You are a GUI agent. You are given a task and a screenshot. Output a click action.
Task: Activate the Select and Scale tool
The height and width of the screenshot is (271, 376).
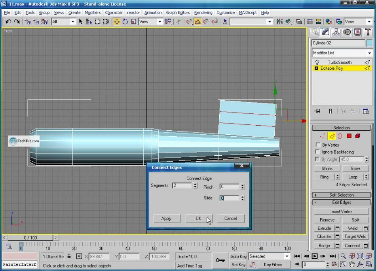click(133, 22)
